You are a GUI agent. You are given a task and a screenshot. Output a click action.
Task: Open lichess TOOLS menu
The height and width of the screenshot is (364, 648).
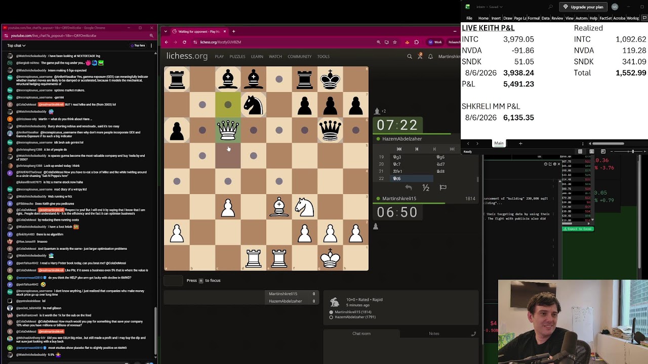(323, 57)
